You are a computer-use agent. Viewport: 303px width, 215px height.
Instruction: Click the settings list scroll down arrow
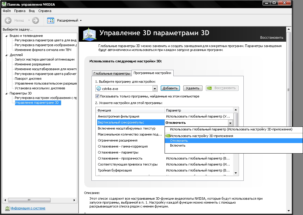tap(236, 173)
